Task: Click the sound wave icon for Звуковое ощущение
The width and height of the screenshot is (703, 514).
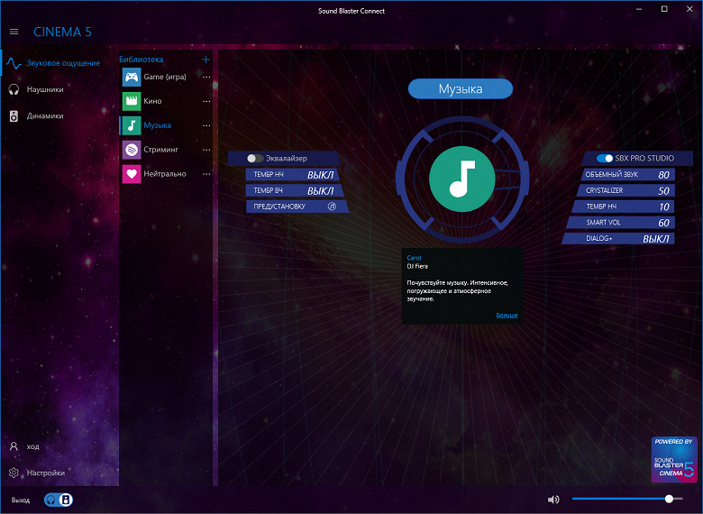Action: [x=14, y=63]
